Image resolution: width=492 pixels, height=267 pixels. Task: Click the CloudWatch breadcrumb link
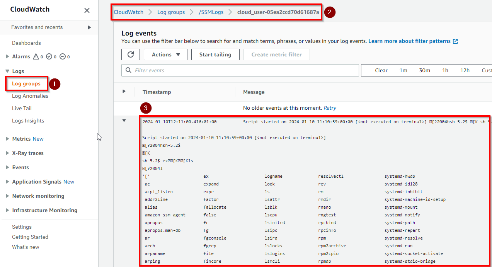128,12
